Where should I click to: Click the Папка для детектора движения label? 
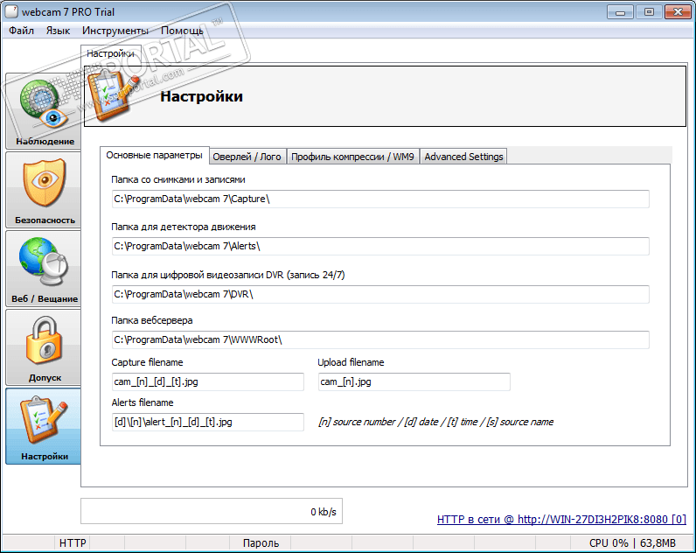coord(184,227)
